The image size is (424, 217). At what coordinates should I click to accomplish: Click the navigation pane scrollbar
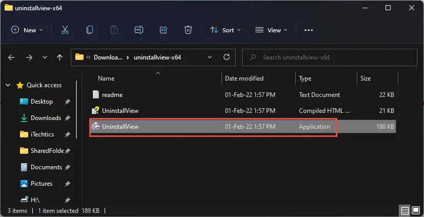(76, 110)
